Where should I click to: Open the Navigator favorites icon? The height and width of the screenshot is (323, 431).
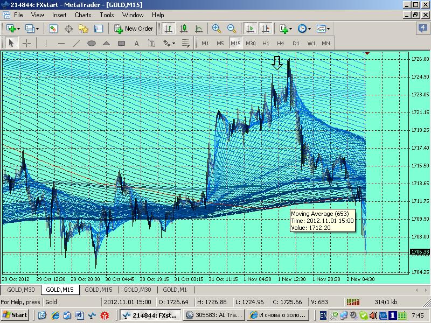[x=84, y=29]
